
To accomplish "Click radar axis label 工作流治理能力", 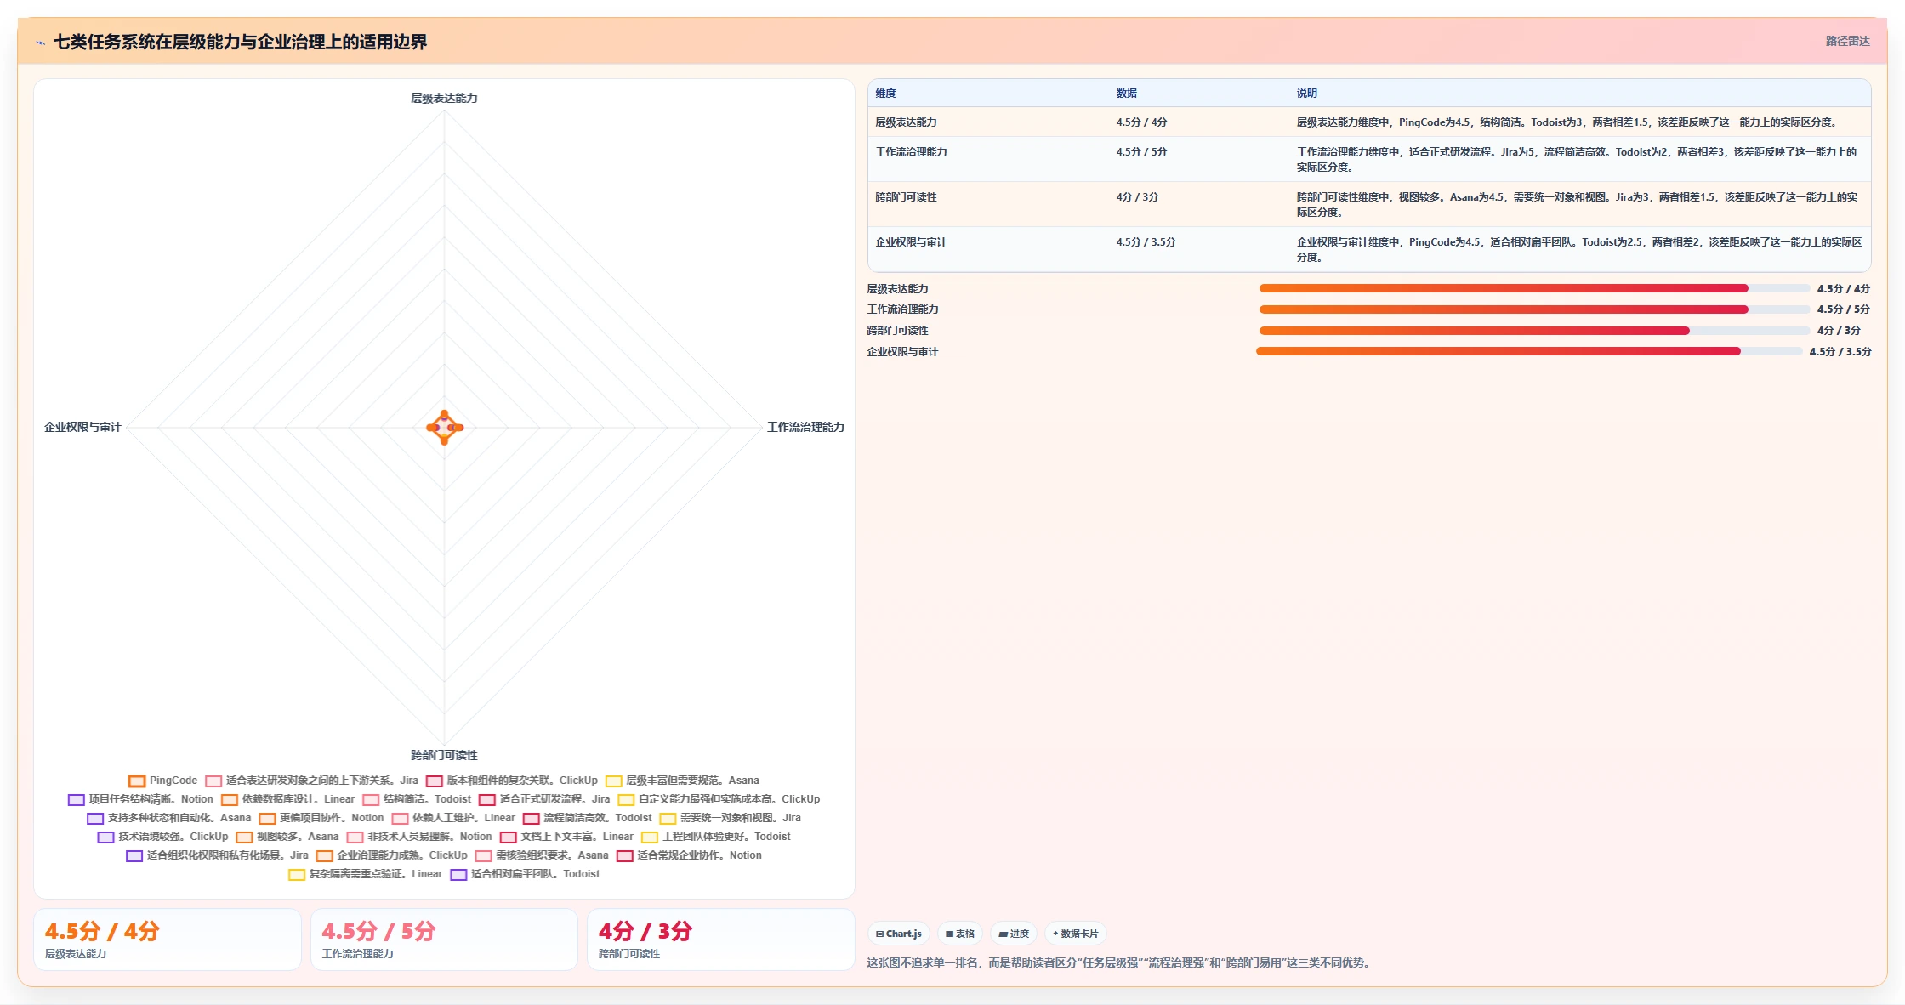I will click(805, 427).
